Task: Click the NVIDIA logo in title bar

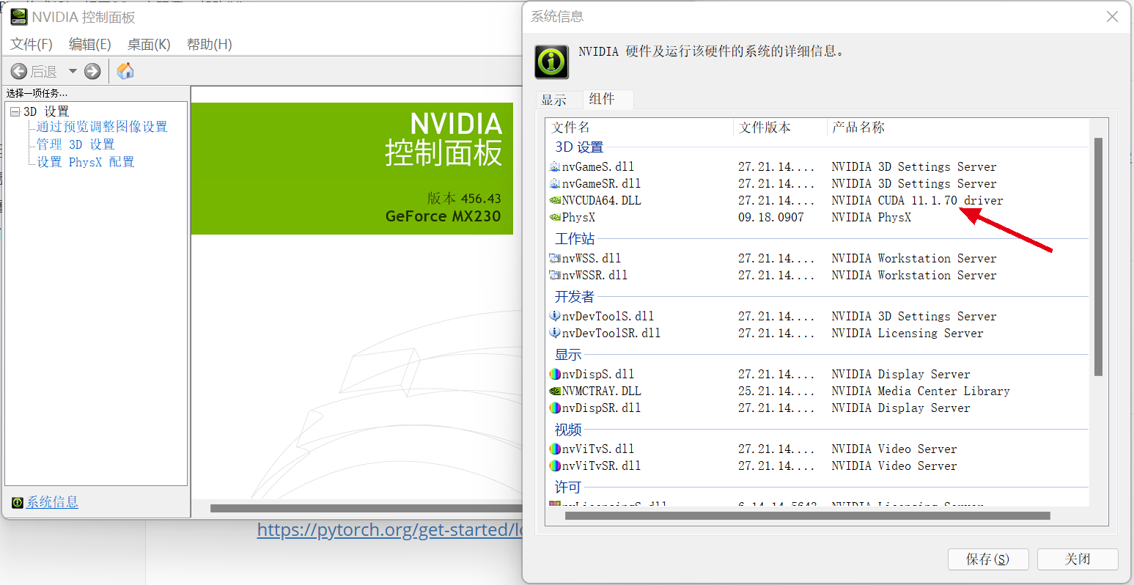Action: (x=18, y=16)
